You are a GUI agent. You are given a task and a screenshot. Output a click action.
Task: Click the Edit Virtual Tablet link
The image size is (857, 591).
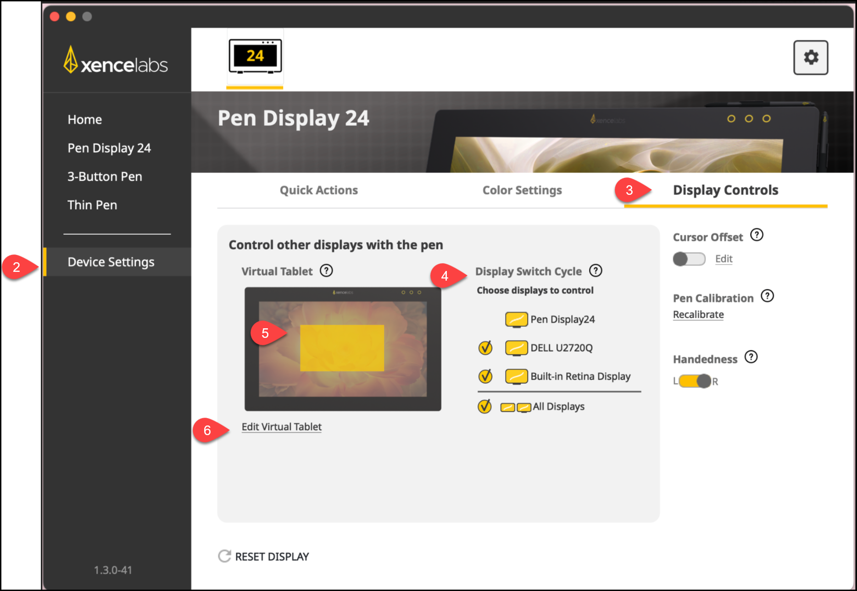click(282, 427)
